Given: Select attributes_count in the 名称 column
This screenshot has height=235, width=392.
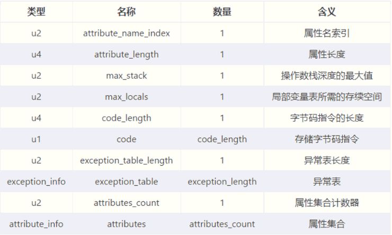Looking at the screenshot, I should coord(127,203).
